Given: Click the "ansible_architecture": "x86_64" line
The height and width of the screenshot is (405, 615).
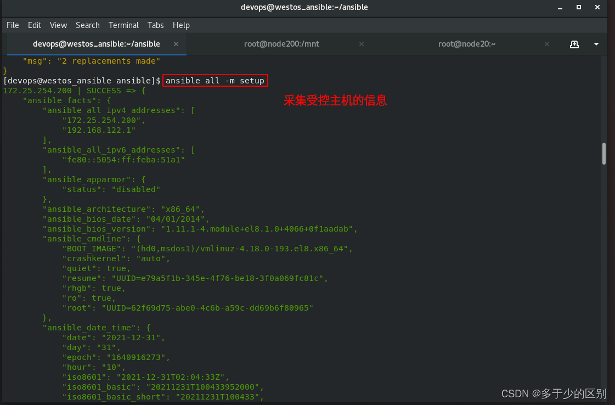Looking at the screenshot, I should pos(123,209).
